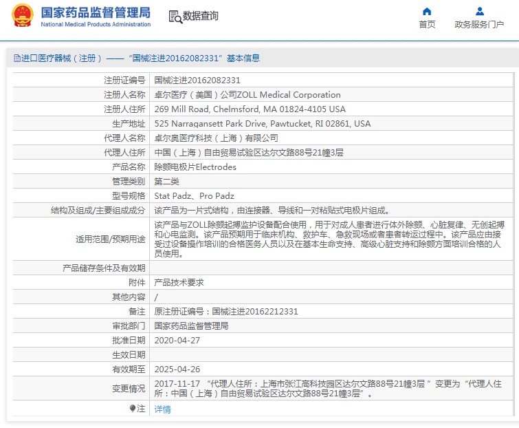This screenshot has width=519, height=428.
Task: Click the 批准日期 row label
Action: 129,341
